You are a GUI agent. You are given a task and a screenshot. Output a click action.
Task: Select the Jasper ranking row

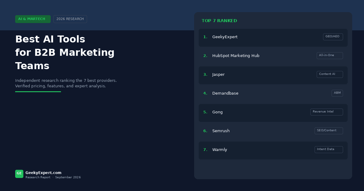[x=273, y=75]
